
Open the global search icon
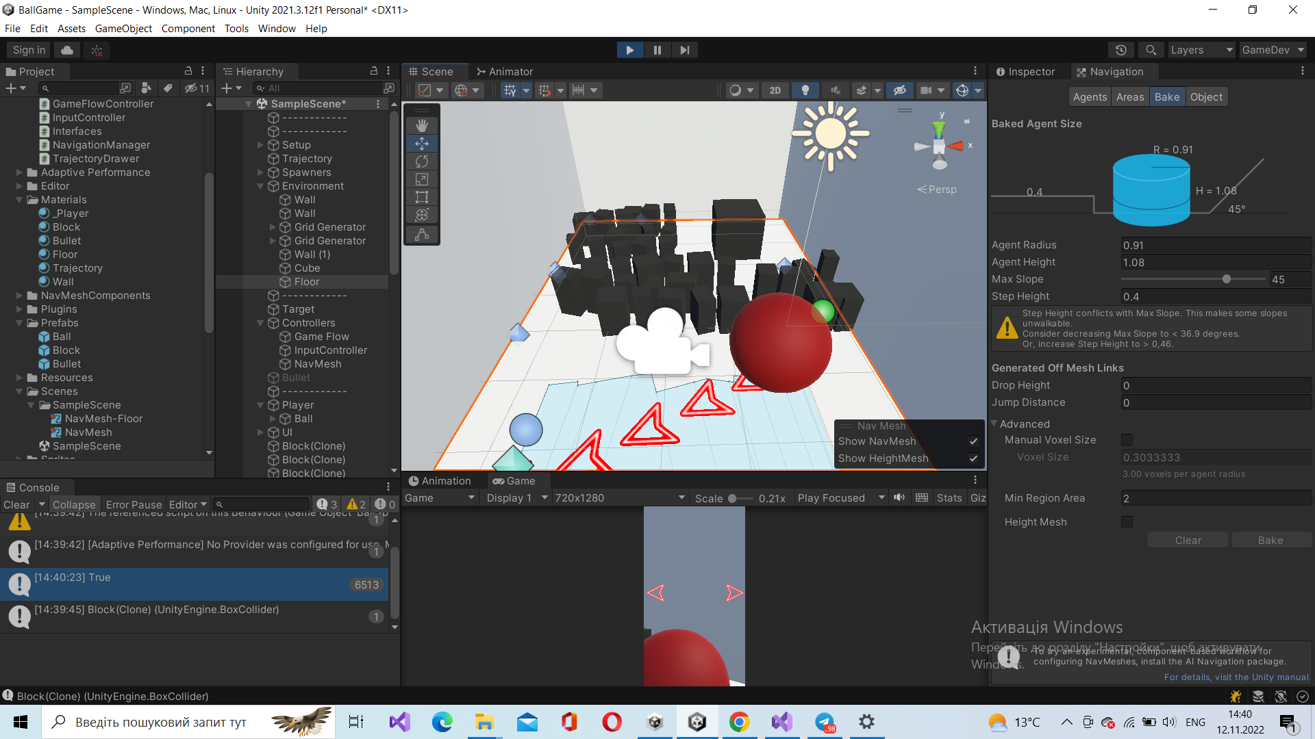point(1151,50)
